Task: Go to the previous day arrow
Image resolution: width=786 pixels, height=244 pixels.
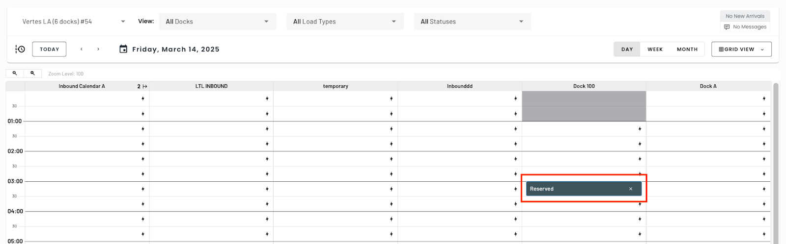Action: pos(82,49)
